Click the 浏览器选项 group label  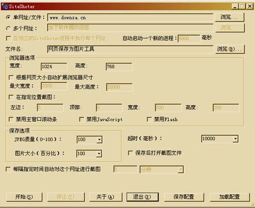(x=22, y=58)
